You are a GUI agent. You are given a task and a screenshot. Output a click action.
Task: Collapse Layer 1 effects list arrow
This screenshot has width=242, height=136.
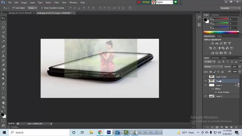[239, 85]
